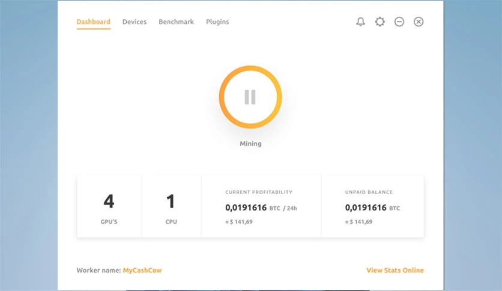
Task: Click the ≈ $ 141,69 under Unpaid Balance
Action: click(358, 222)
